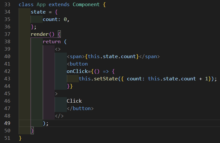Image resolution: width=220 pixels, height=143 pixels.
Task: Click 'setState' on line 43
Action: (106, 79)
